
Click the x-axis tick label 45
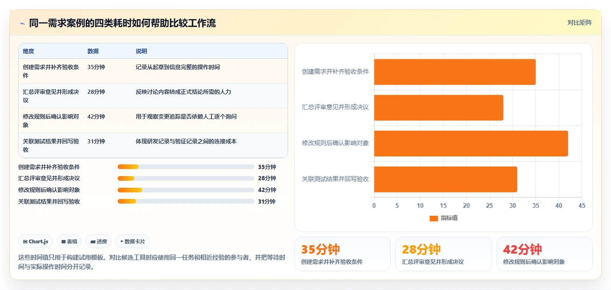point(582,205)
